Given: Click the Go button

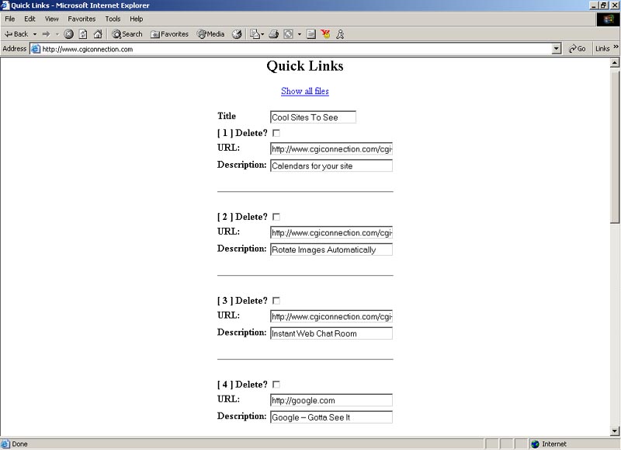Looking at the screenshot, I should pyautogui.click(x=577, y=49).
